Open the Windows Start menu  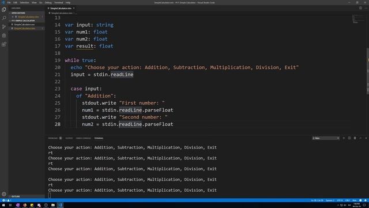click(x=3, y=205)
